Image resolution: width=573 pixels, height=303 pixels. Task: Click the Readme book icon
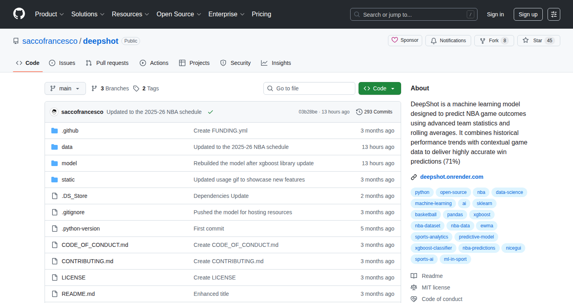pyautogui.click(x=414, y=276)
